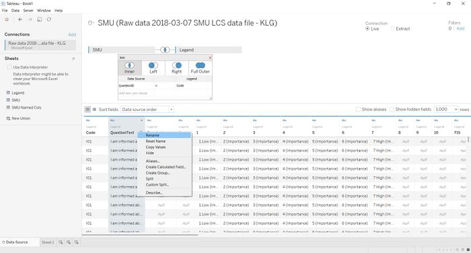
Task: Choose Create Calculated Field... from context menu
Action: (x=164, y=167)
